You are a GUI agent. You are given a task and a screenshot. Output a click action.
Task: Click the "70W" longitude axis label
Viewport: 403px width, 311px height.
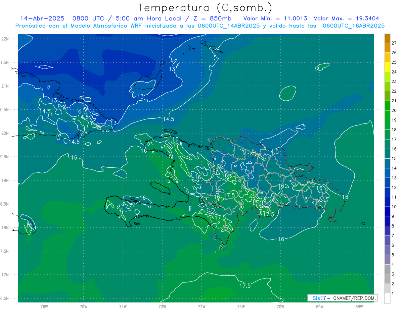click(x=280, y=307)
